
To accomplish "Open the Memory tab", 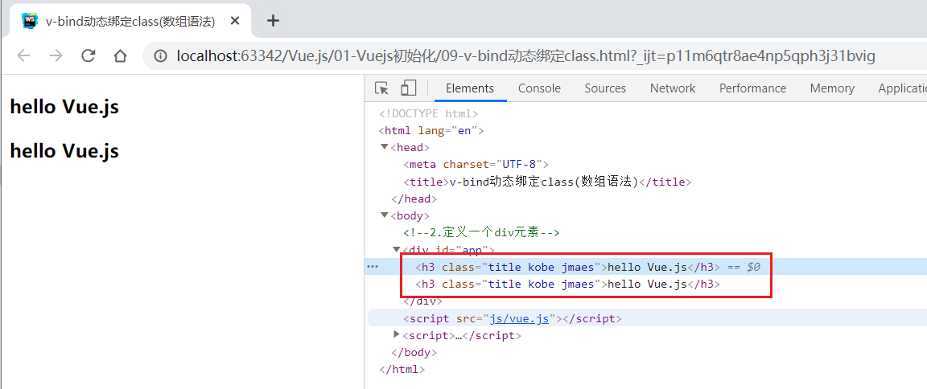I will point(832,88).
